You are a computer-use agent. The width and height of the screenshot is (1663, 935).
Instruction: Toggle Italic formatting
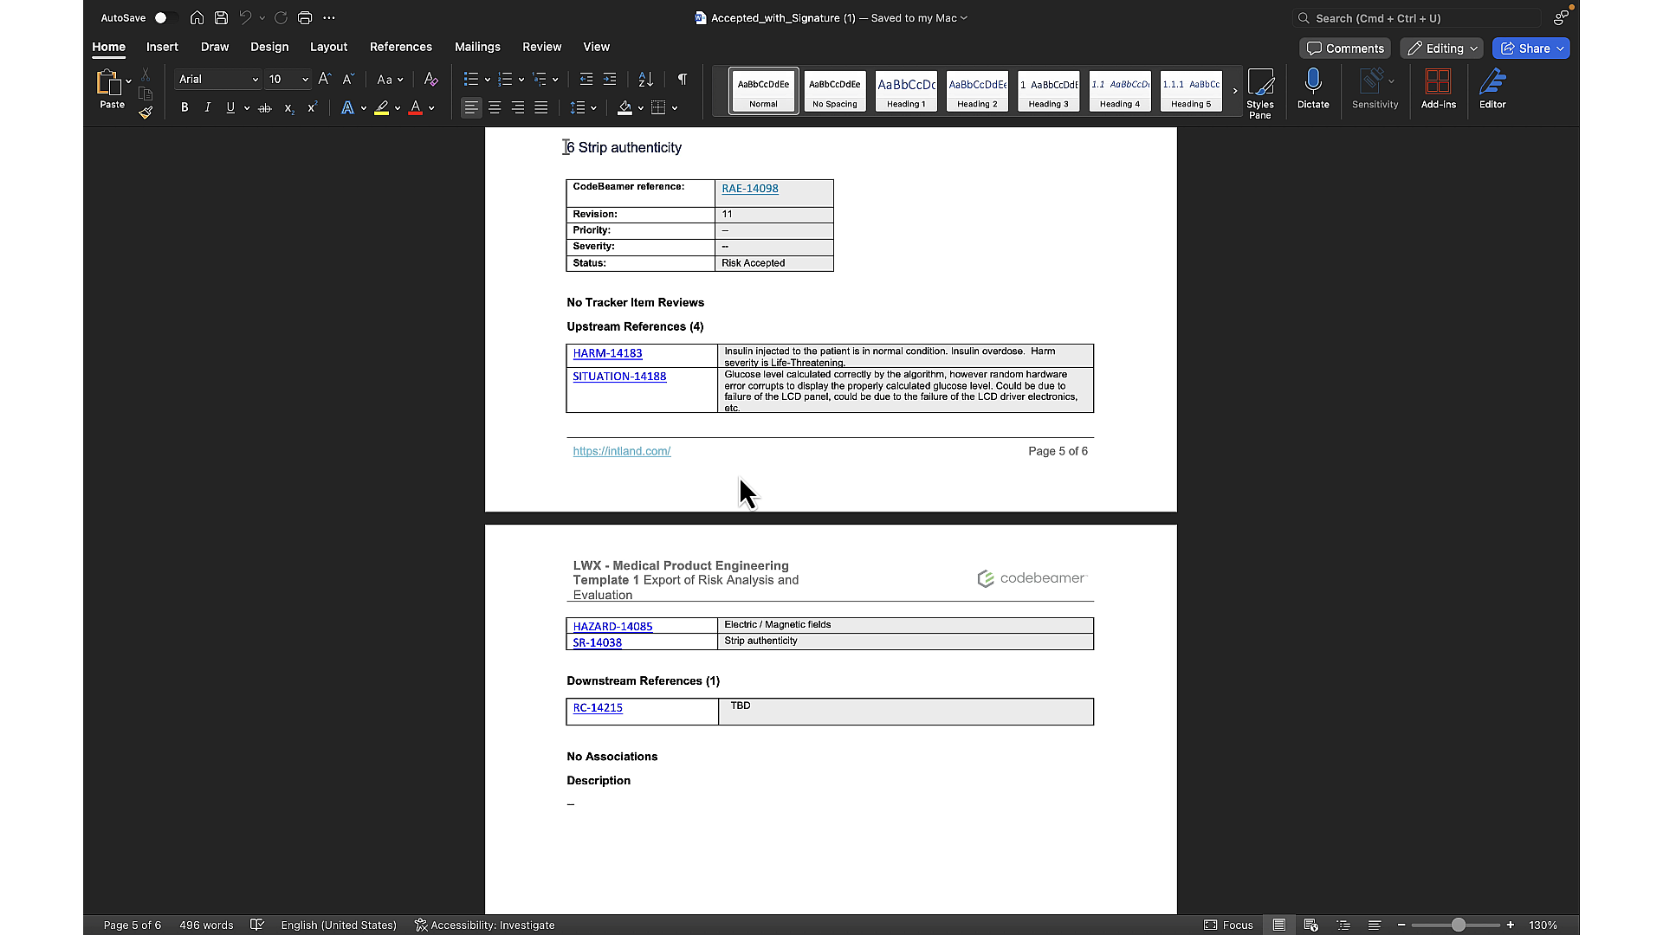click(x=207, y=108)
